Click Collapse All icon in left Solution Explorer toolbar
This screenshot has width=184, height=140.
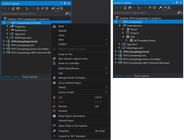click(x=42, y=8)
